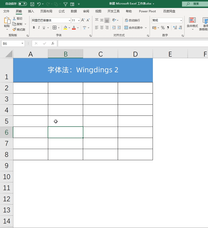Apply underline with U icon
The width and height of the screenshot is (208, 228).
pyautogui.click(x=44, y=27)
